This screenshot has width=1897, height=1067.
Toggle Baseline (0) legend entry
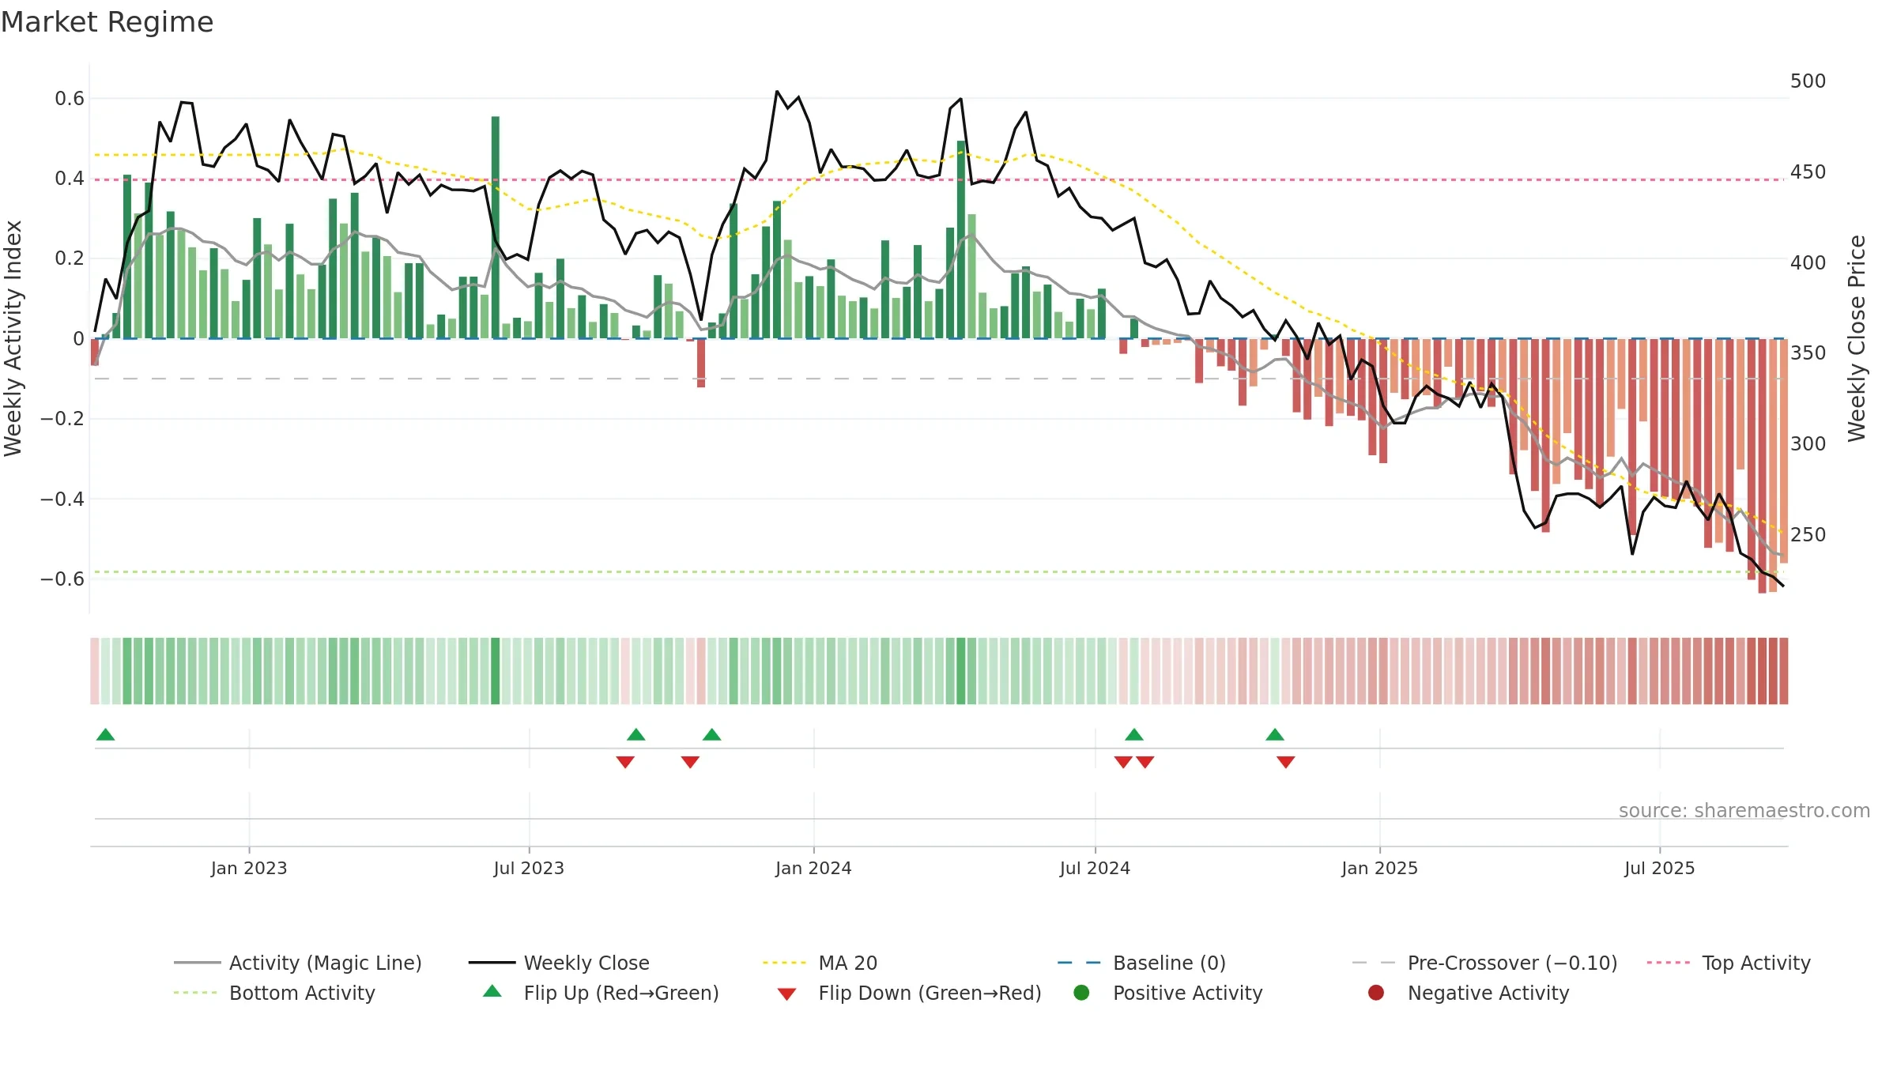click(1141, 963)
